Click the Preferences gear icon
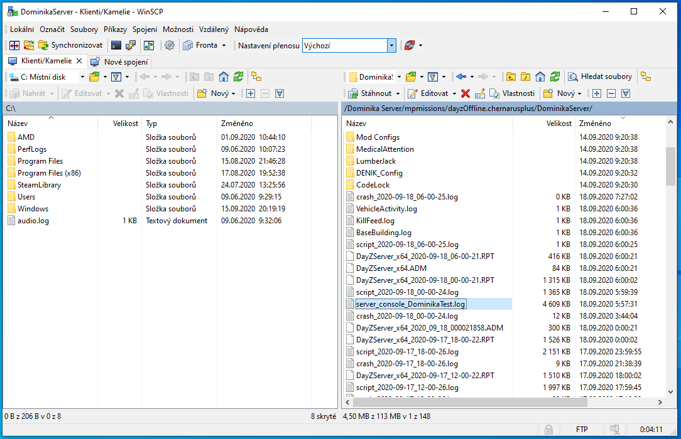This screenshot has width=681, height=439. tap(169, 45)
